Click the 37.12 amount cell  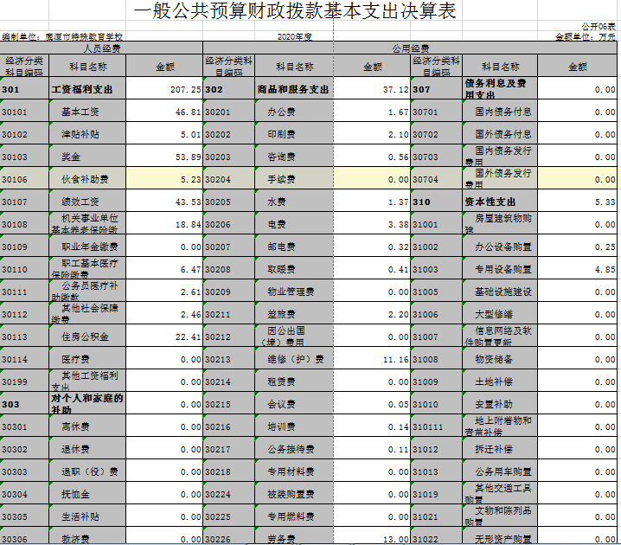pos(372,88)
